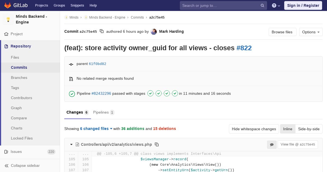327x172 pixels.
Task: Open the Options dropdown
Action: click(x=311, y=32)
